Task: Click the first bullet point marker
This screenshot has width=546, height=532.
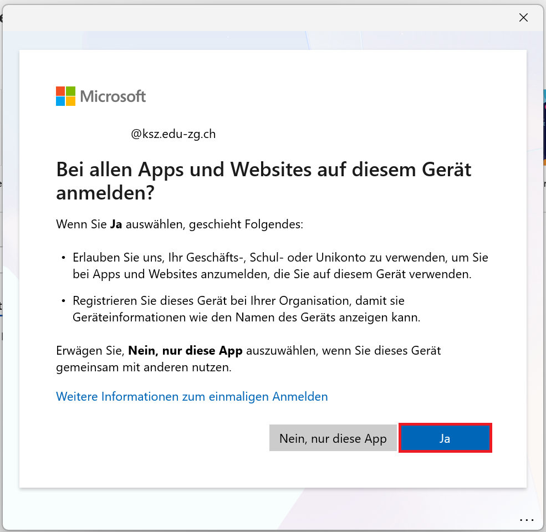Action: tap(63, 258)
